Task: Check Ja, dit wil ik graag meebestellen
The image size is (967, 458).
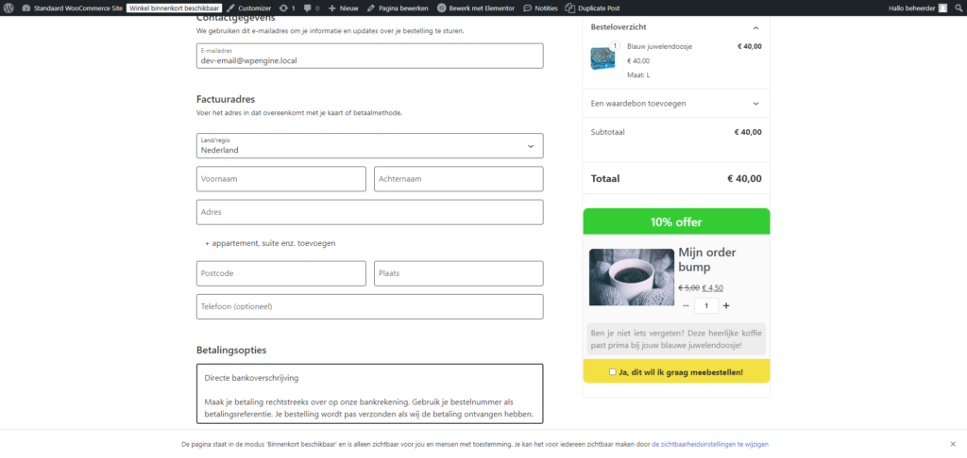Action: [612, 372]
